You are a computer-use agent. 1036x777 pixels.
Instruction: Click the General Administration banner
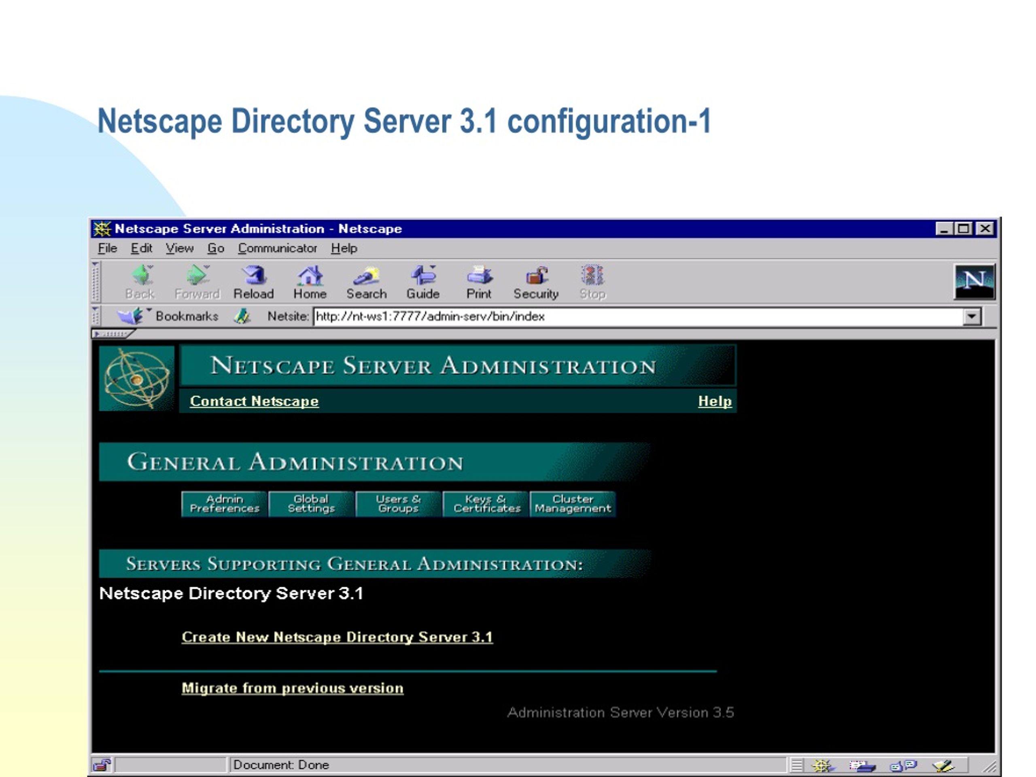[x=374, y=462]
